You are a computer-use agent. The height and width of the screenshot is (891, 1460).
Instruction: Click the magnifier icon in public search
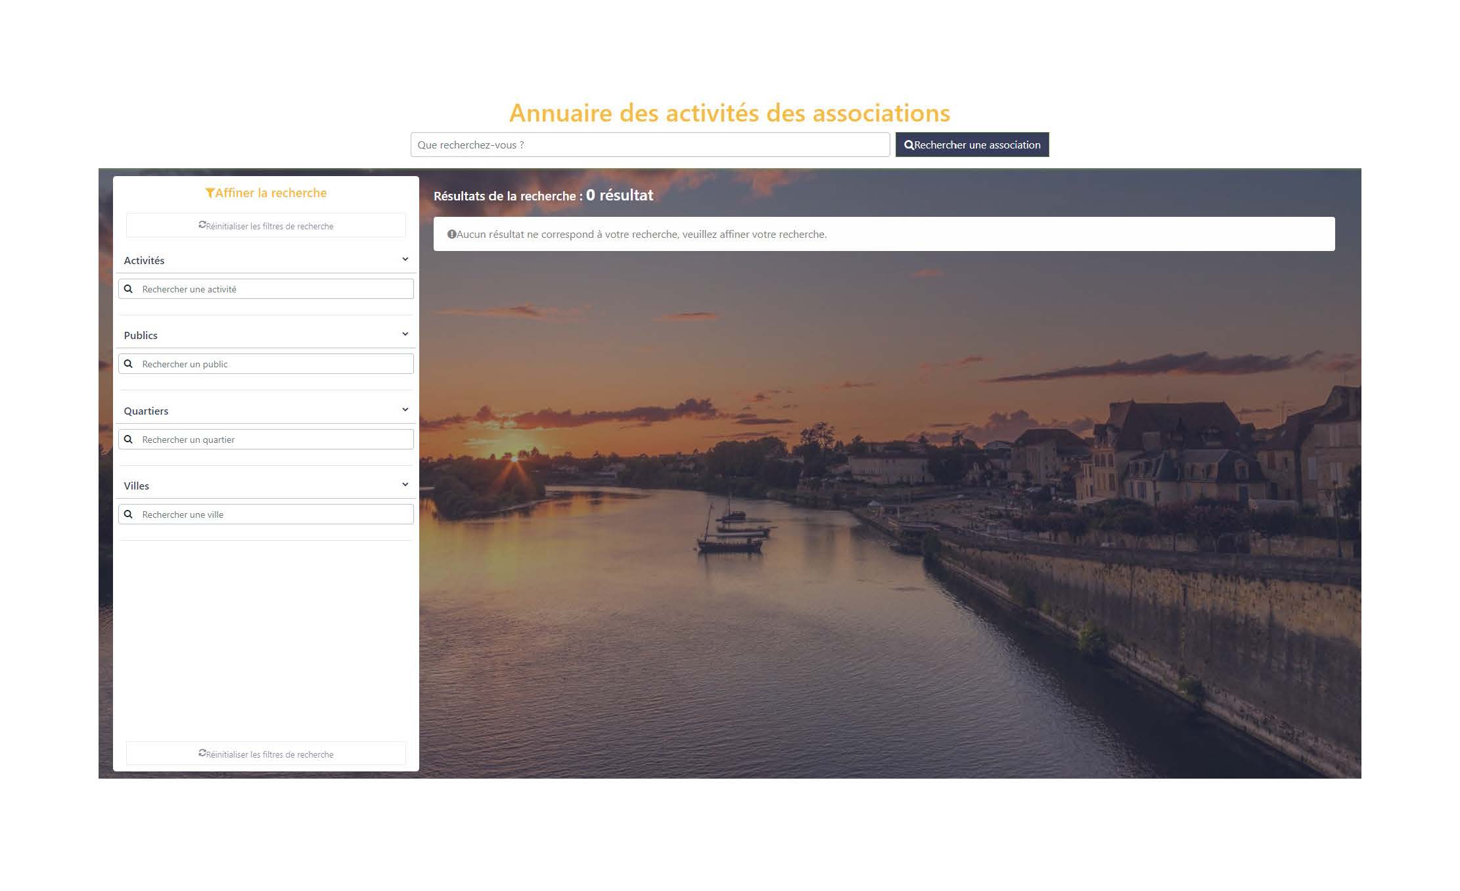click(129, 364)
